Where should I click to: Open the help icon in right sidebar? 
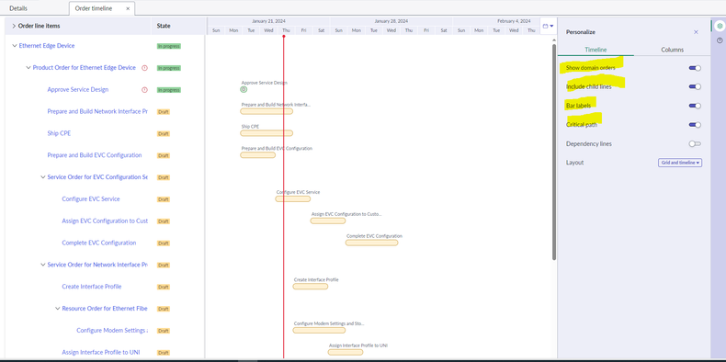pos(720,40)
